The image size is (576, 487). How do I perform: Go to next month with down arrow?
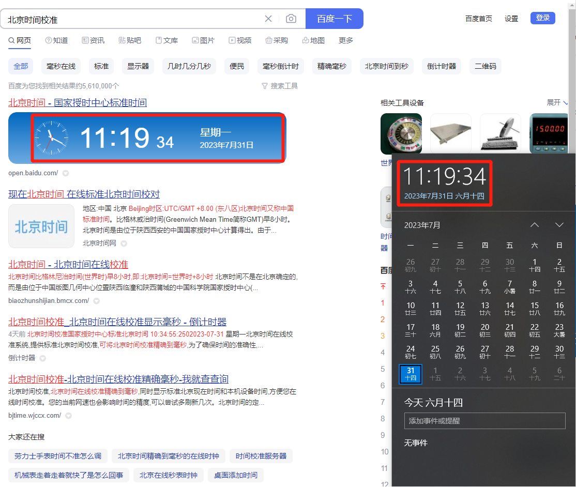click(x=559, y=225)
